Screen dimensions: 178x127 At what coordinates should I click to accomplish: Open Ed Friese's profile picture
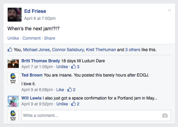[x=15, y=15]
